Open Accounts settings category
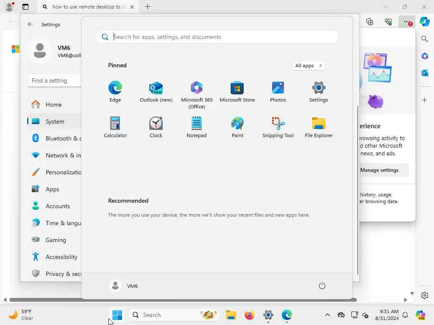The image size is (434, 325). point(54,206)
